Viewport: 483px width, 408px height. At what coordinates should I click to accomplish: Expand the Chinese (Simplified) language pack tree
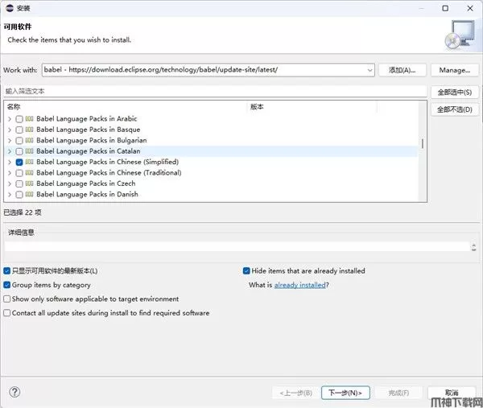click(10, 163)
